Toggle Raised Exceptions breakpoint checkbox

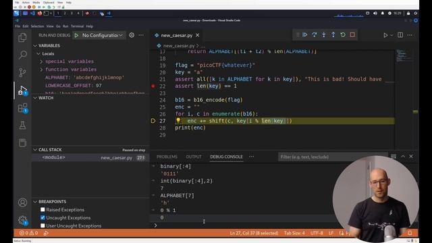pyautogui.click(x=43, y=209)
